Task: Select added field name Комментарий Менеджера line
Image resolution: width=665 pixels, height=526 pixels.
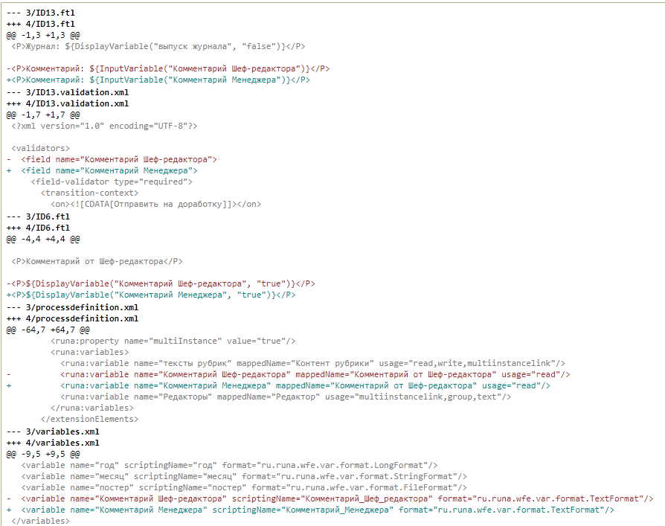Action: point(102,170)
